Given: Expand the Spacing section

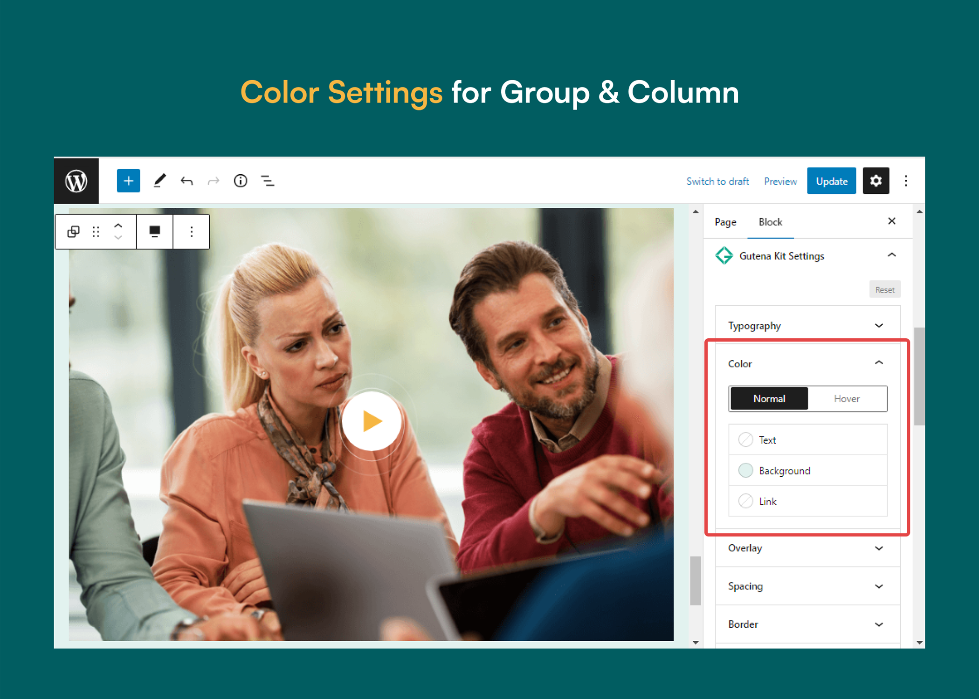Looking at the screenshot, I should pyautogui.click(x=808, y=586).
